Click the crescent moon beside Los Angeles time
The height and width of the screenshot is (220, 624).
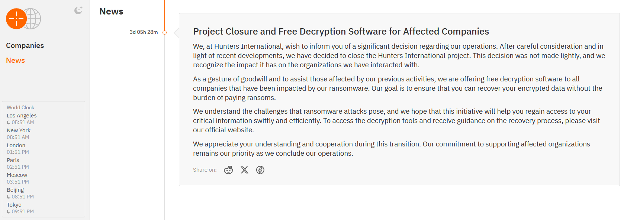[9, 122]
